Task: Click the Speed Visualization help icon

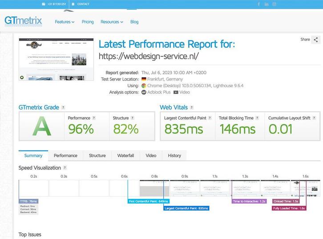Action: (x=65, y=168)
